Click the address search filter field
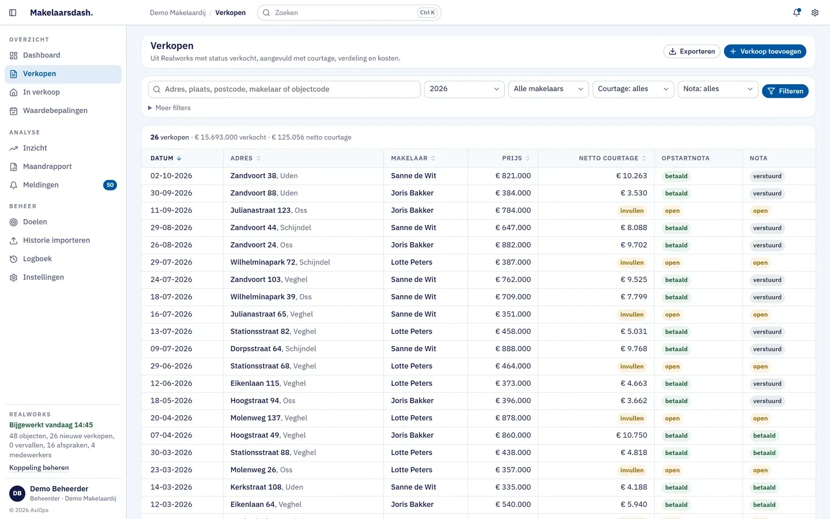This screenshot has width=830, height=519. (284, 89)
